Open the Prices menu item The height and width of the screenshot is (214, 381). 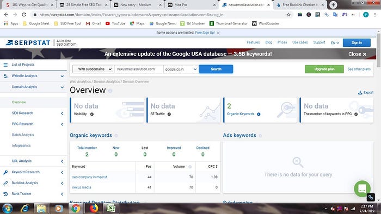[x=282, y=42]
